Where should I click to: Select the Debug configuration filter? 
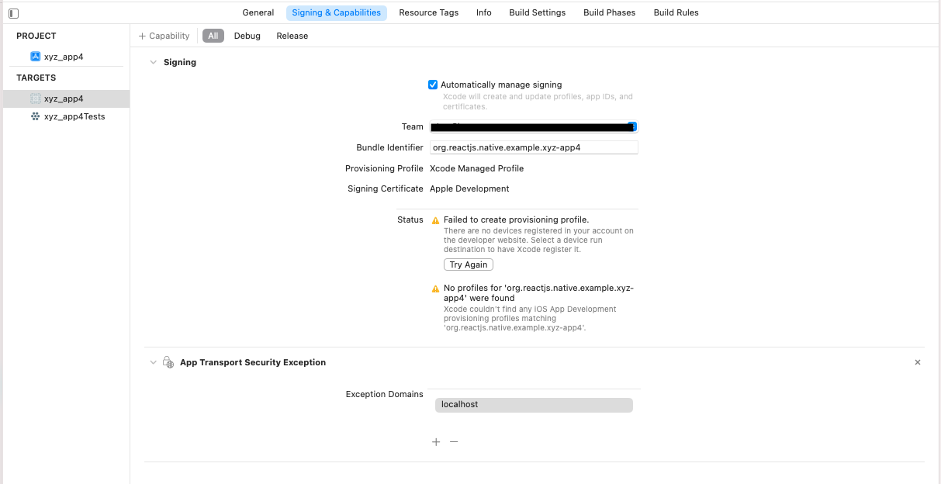(247, 36)
